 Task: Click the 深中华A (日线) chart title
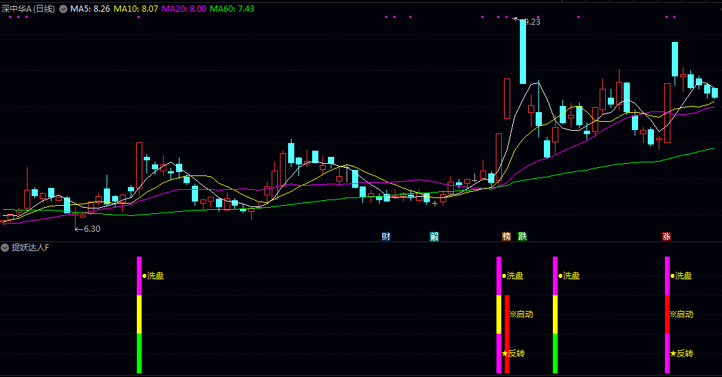(30, 10)
